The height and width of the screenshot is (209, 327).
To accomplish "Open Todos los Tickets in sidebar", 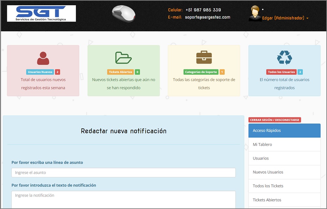I will (284, 186).
